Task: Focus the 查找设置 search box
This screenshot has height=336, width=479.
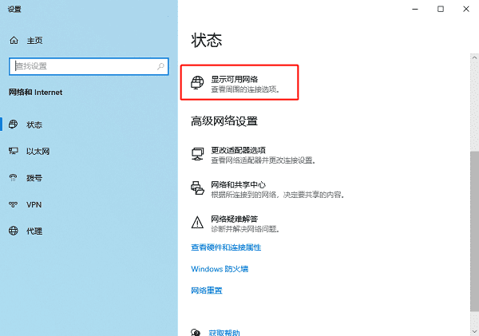Action: point(89,66)
